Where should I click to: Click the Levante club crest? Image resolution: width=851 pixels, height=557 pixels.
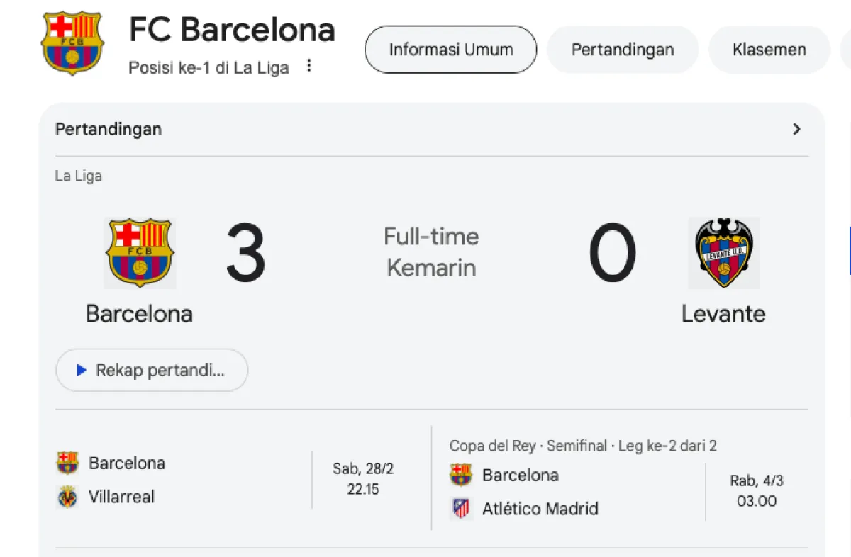[723, 253]
